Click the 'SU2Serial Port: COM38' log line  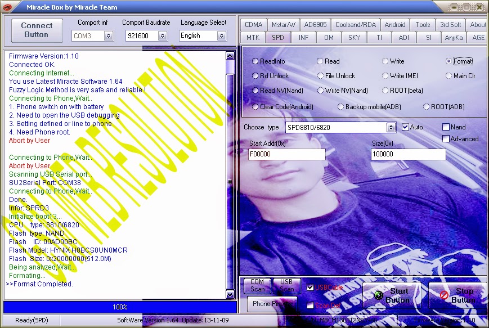click(45, 183)
